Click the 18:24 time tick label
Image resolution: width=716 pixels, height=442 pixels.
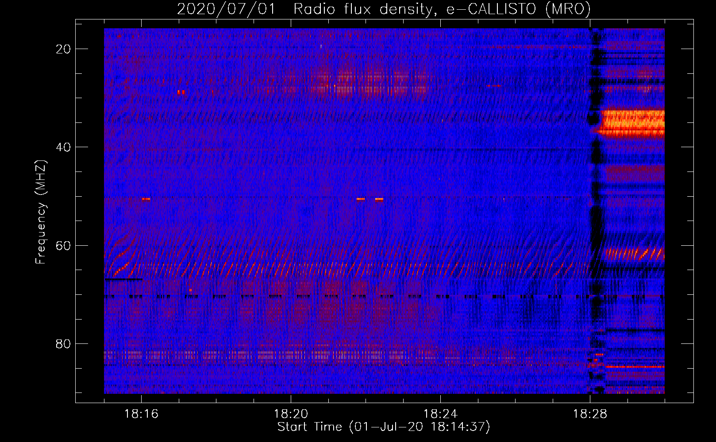(440, 414)
